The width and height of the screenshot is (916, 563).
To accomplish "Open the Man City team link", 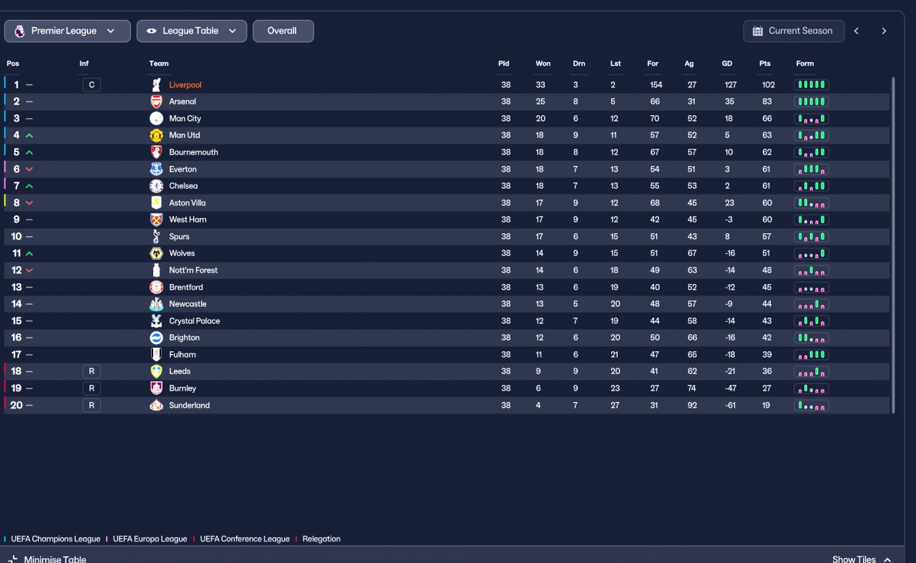I will pos(185,119).
